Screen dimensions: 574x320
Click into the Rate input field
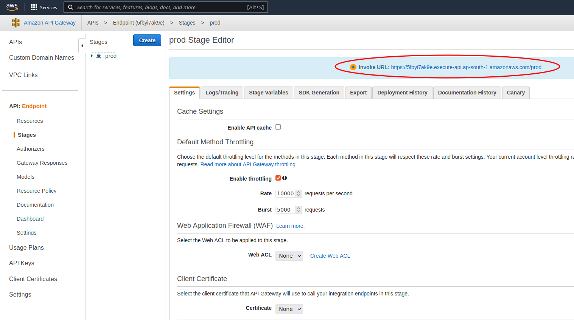coord(286,193)
